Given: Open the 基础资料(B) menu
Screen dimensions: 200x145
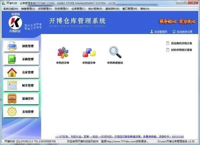Looking at the screenshot, I should click(112, 9).
